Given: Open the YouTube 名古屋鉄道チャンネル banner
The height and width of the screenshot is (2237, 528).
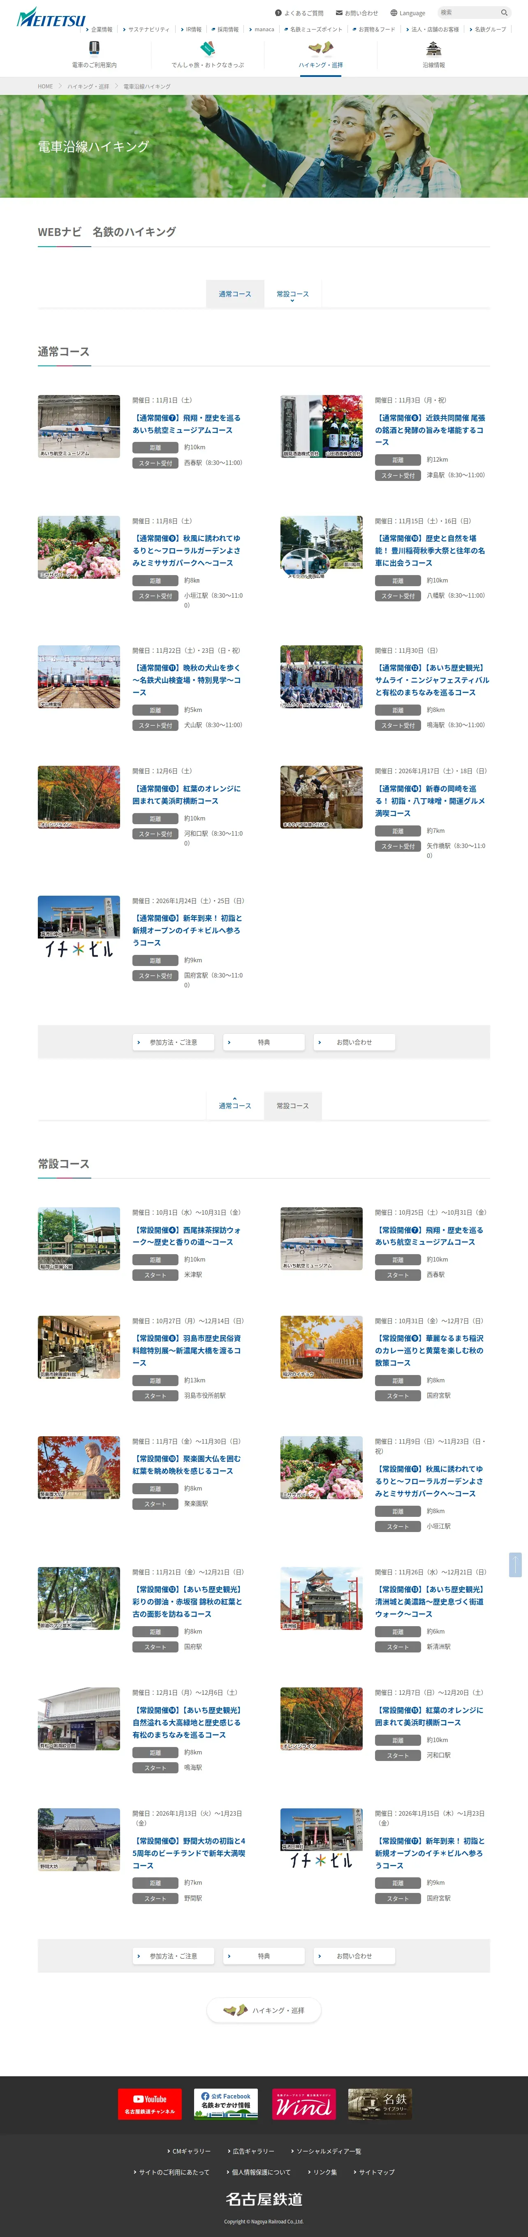Looking at the screenshot, I should [x=149, y=2104].
